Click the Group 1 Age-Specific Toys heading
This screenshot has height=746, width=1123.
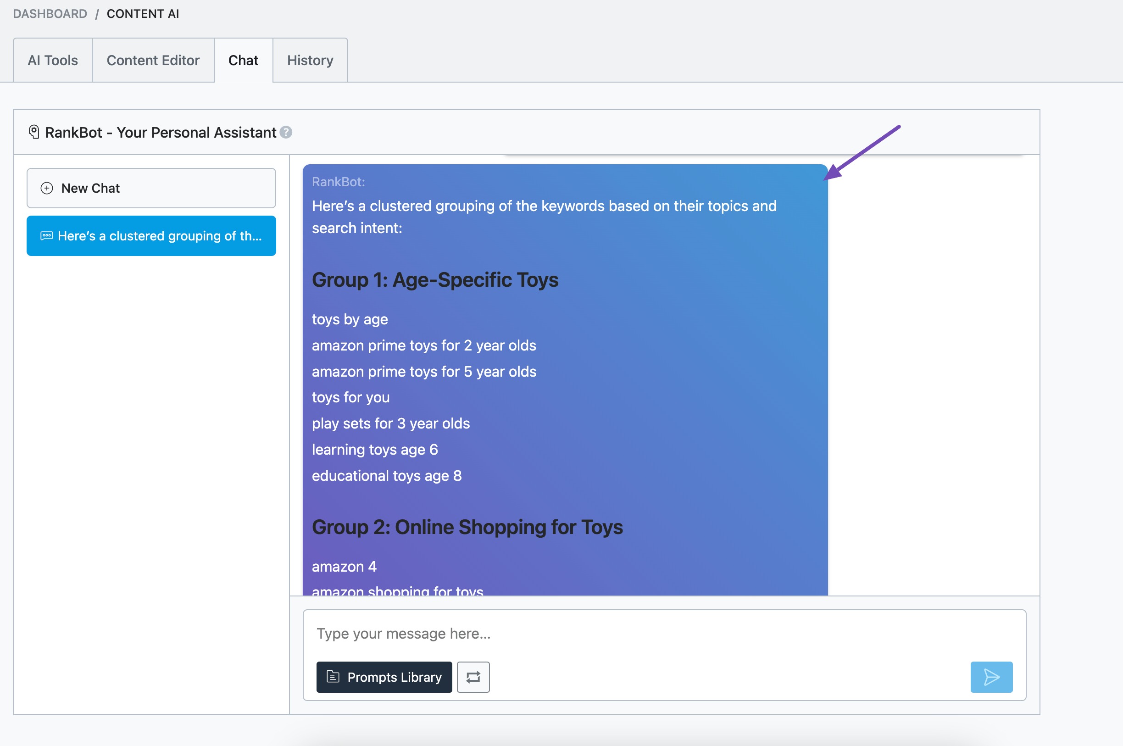[435, 280]
